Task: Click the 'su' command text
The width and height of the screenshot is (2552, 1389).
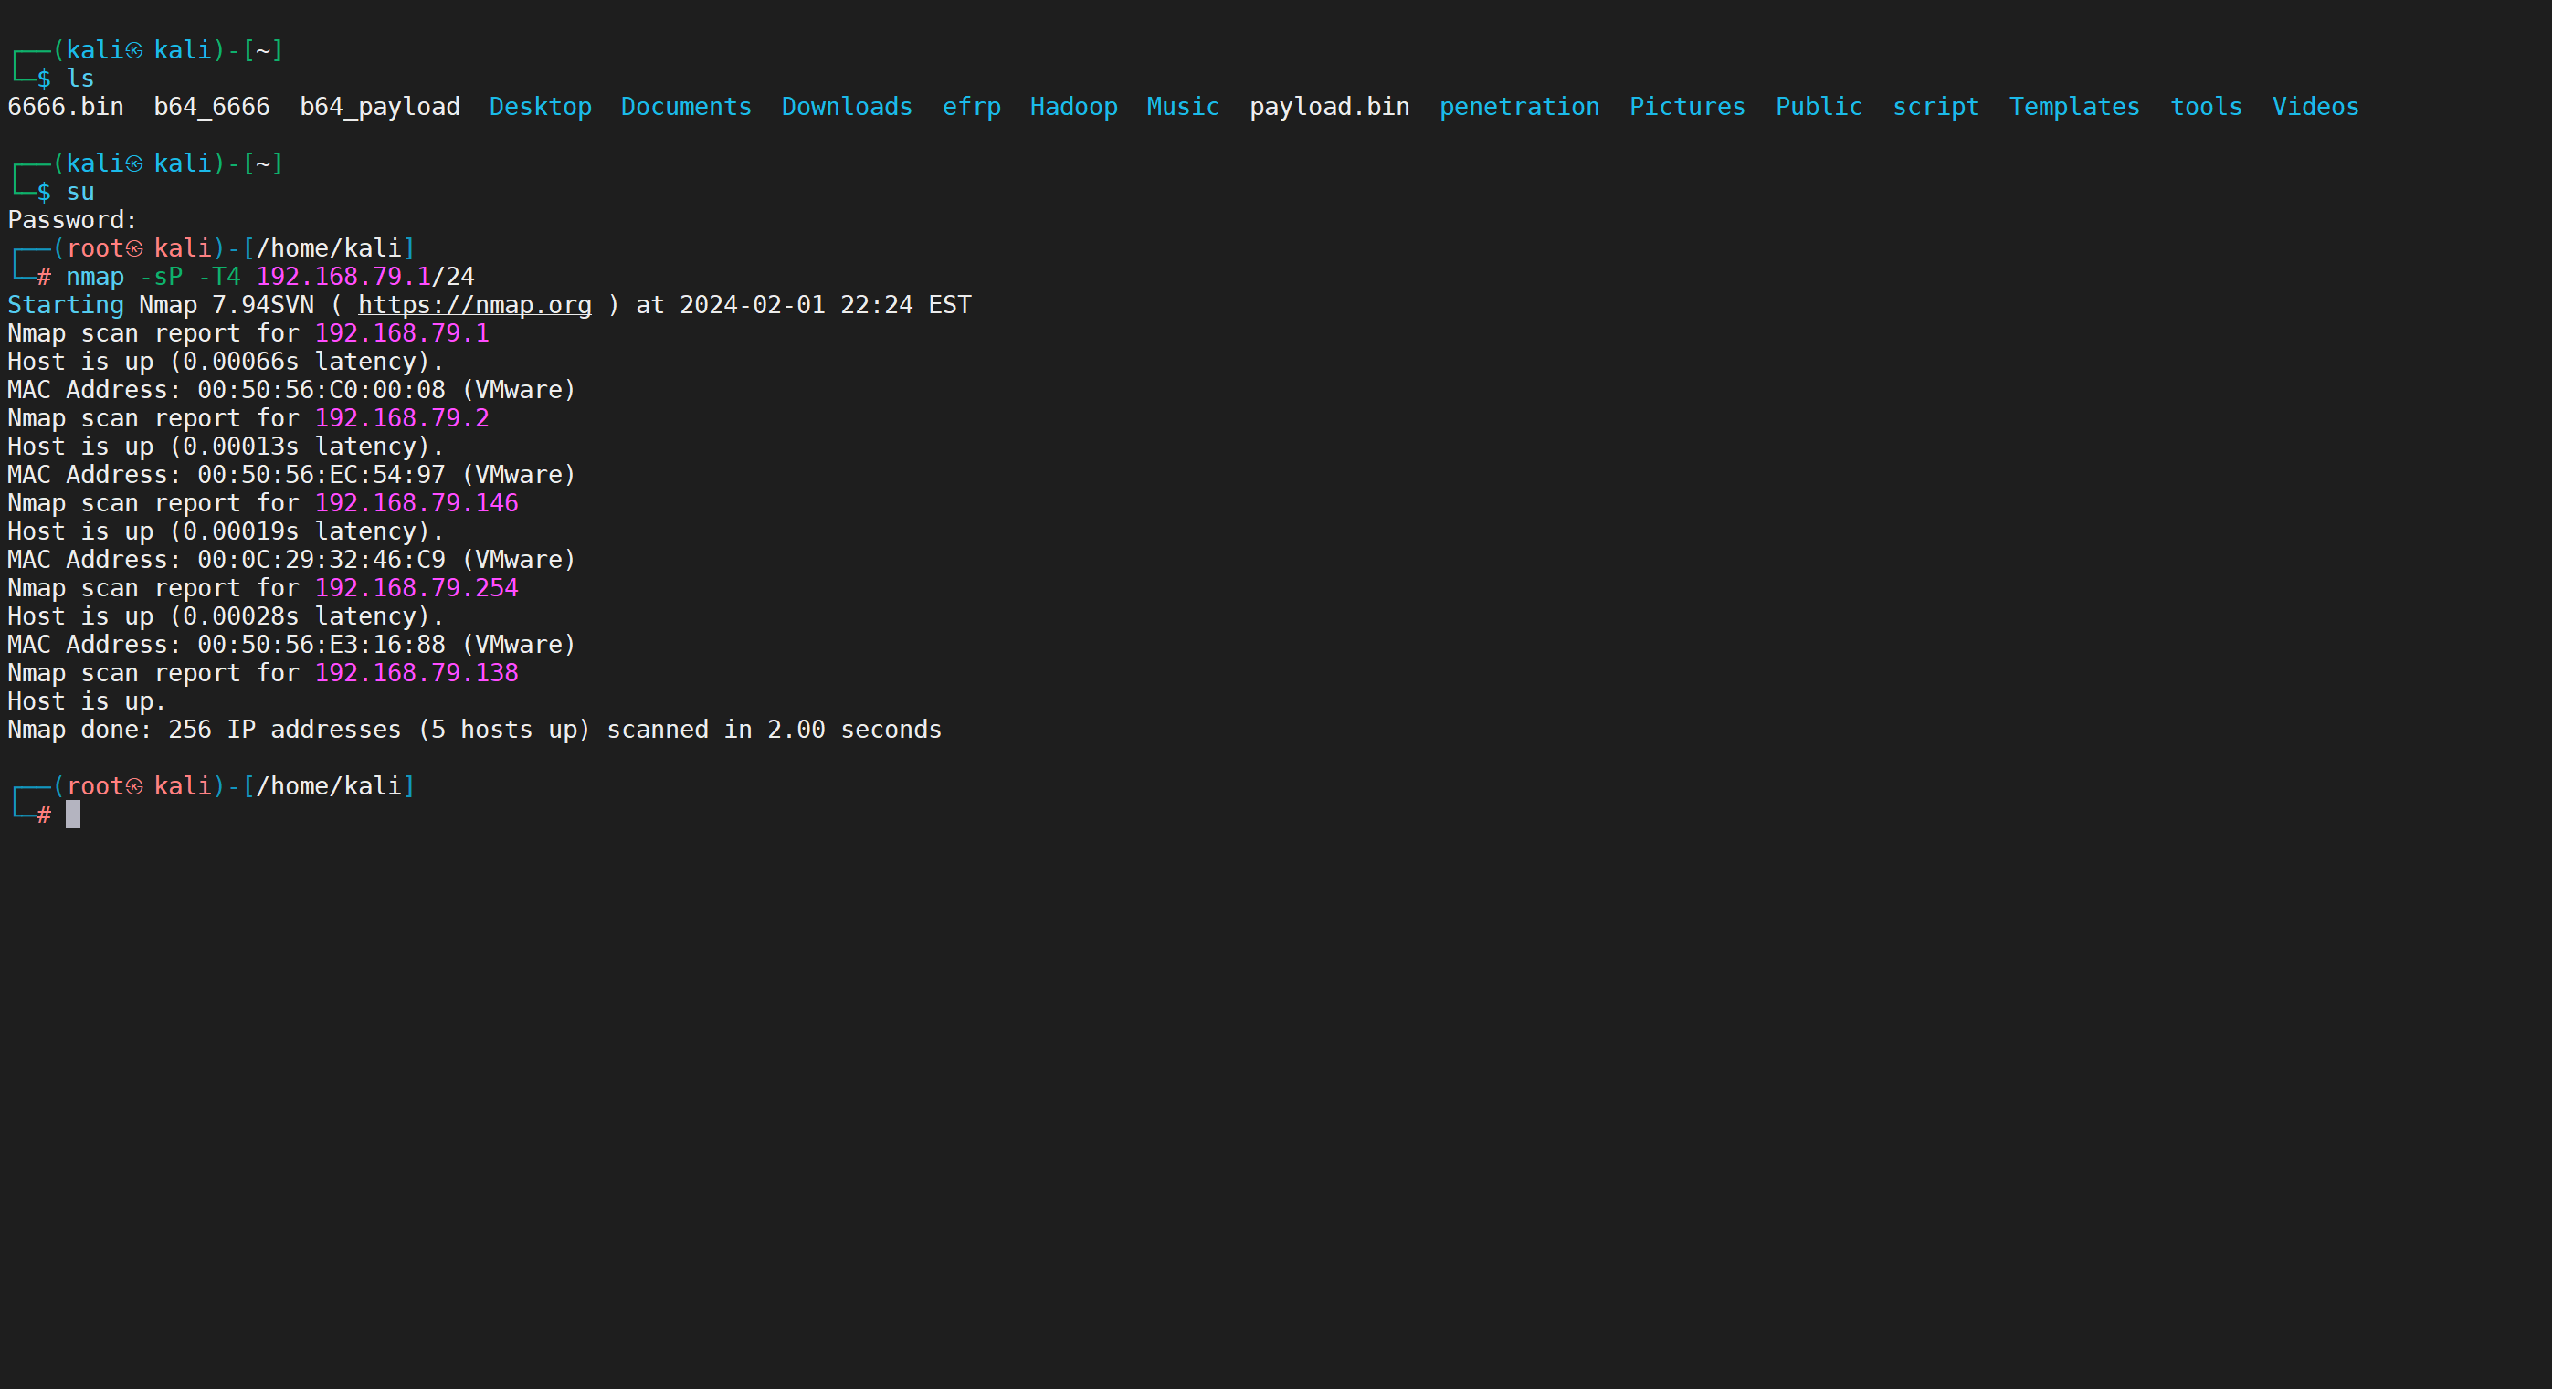Action: tap(80, 192)
